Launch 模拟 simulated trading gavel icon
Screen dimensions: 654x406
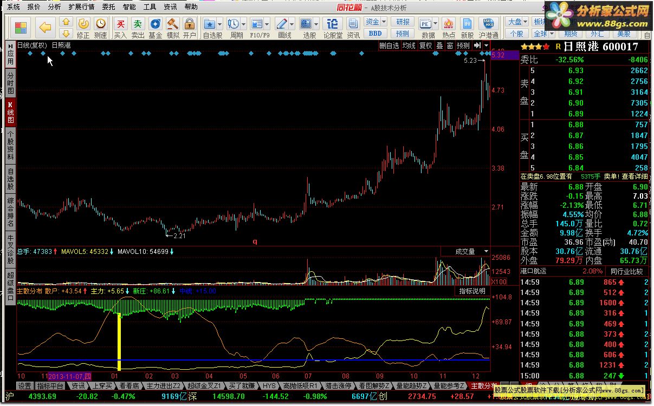pos(172,28)
